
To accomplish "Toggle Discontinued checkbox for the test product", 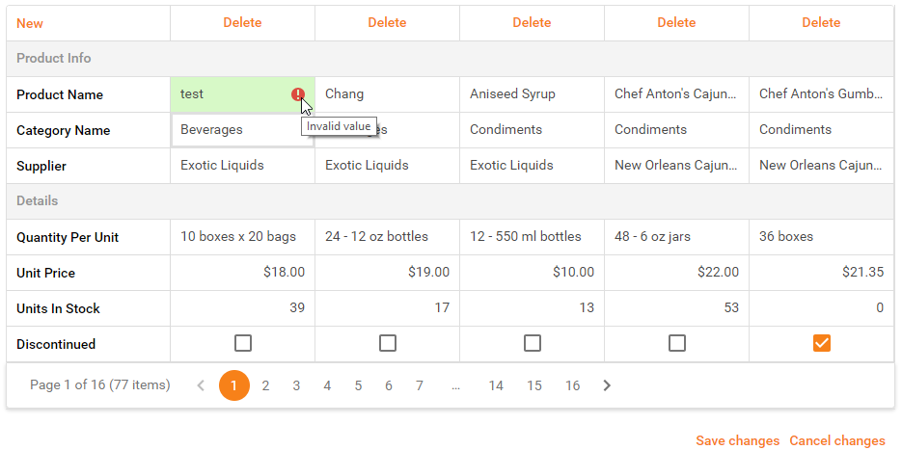I will [243, 344].
